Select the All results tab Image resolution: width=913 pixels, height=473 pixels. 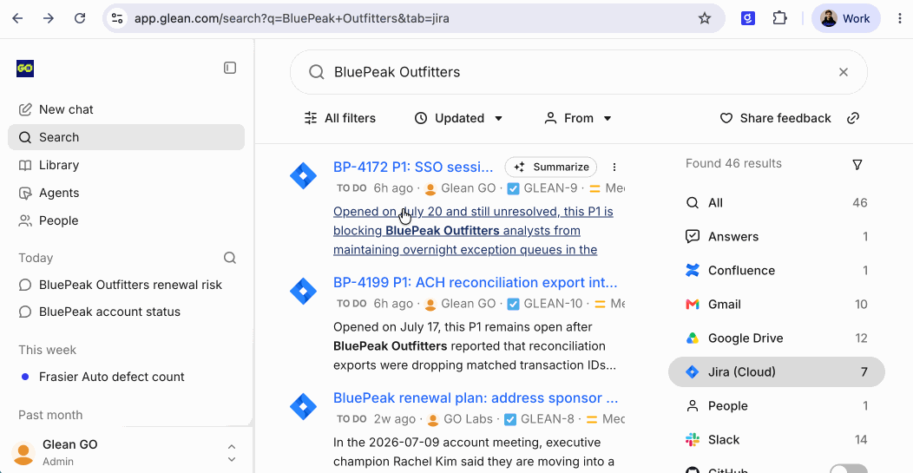(776, 203)
